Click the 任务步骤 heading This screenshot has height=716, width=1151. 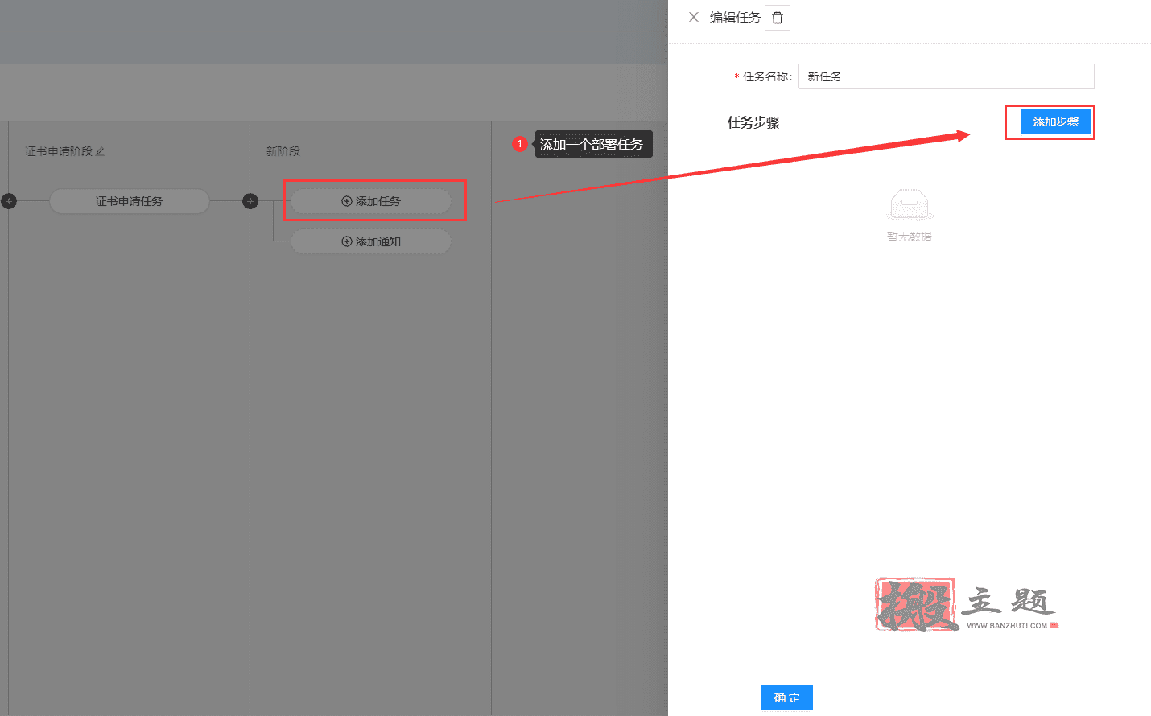point(753,122)
